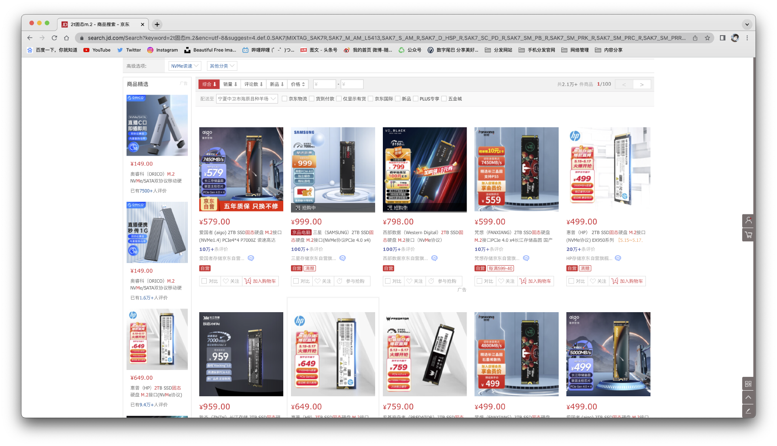Enable the 仅显示有货 checkbox
Viewport: 777px width, 446px height.
[x=339, y=99]
